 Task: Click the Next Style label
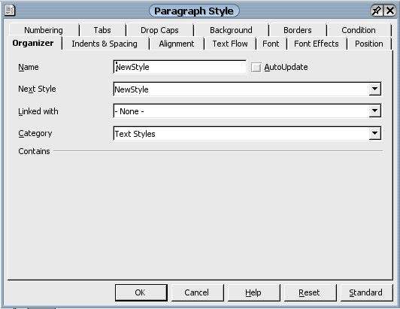coord(37,89)
